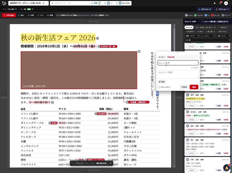Click the 削除期限 trash icon with あと31日
Viewport: 232px width, 173px height.
click(x=117, y=3)
